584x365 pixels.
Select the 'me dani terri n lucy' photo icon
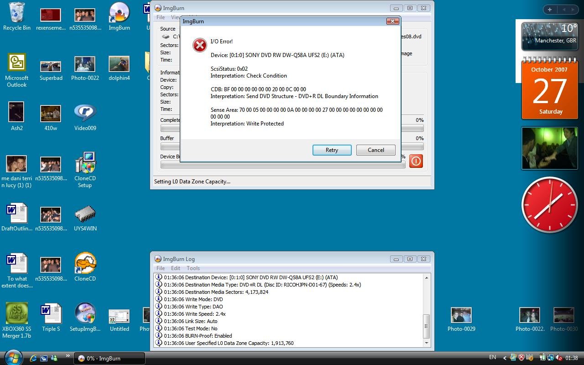click(17, 172)
